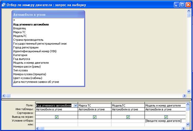The image size is (193, 131).
Task: Uncheck display for Модель и номер двигателя column
Action: click(166, 117)
